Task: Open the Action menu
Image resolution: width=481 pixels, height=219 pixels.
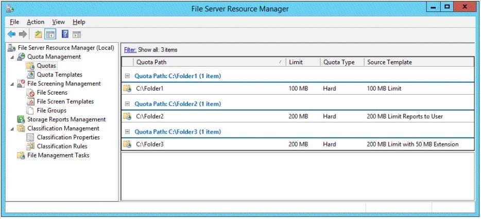Action: [x=36, y=22]
